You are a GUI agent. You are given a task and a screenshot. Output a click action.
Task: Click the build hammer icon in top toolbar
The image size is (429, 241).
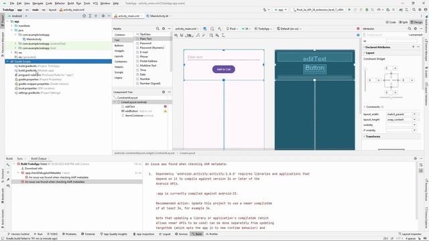pyautogui.click(x=265, y=9)
